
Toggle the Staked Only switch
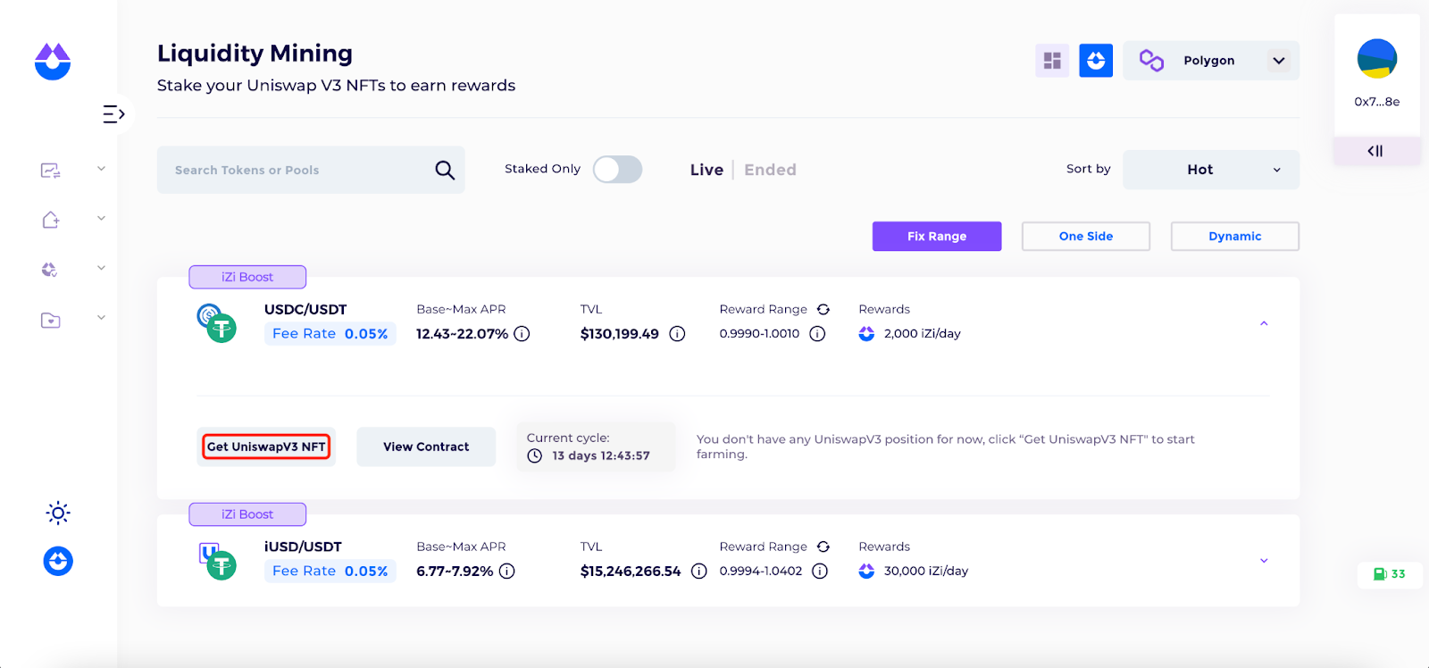coord(617,170)
